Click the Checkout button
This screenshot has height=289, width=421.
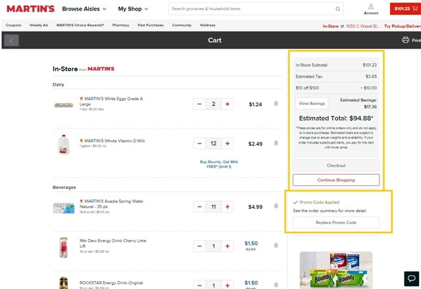click(x=336, y=165)
